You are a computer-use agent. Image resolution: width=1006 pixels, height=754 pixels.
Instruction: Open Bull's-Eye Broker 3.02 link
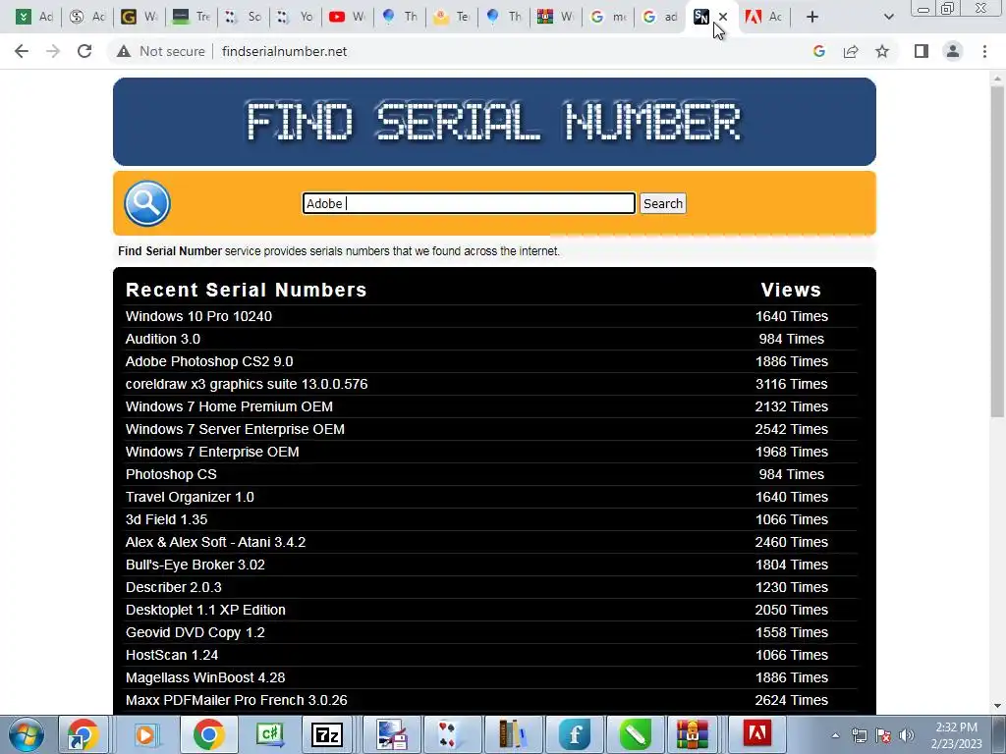196,565
